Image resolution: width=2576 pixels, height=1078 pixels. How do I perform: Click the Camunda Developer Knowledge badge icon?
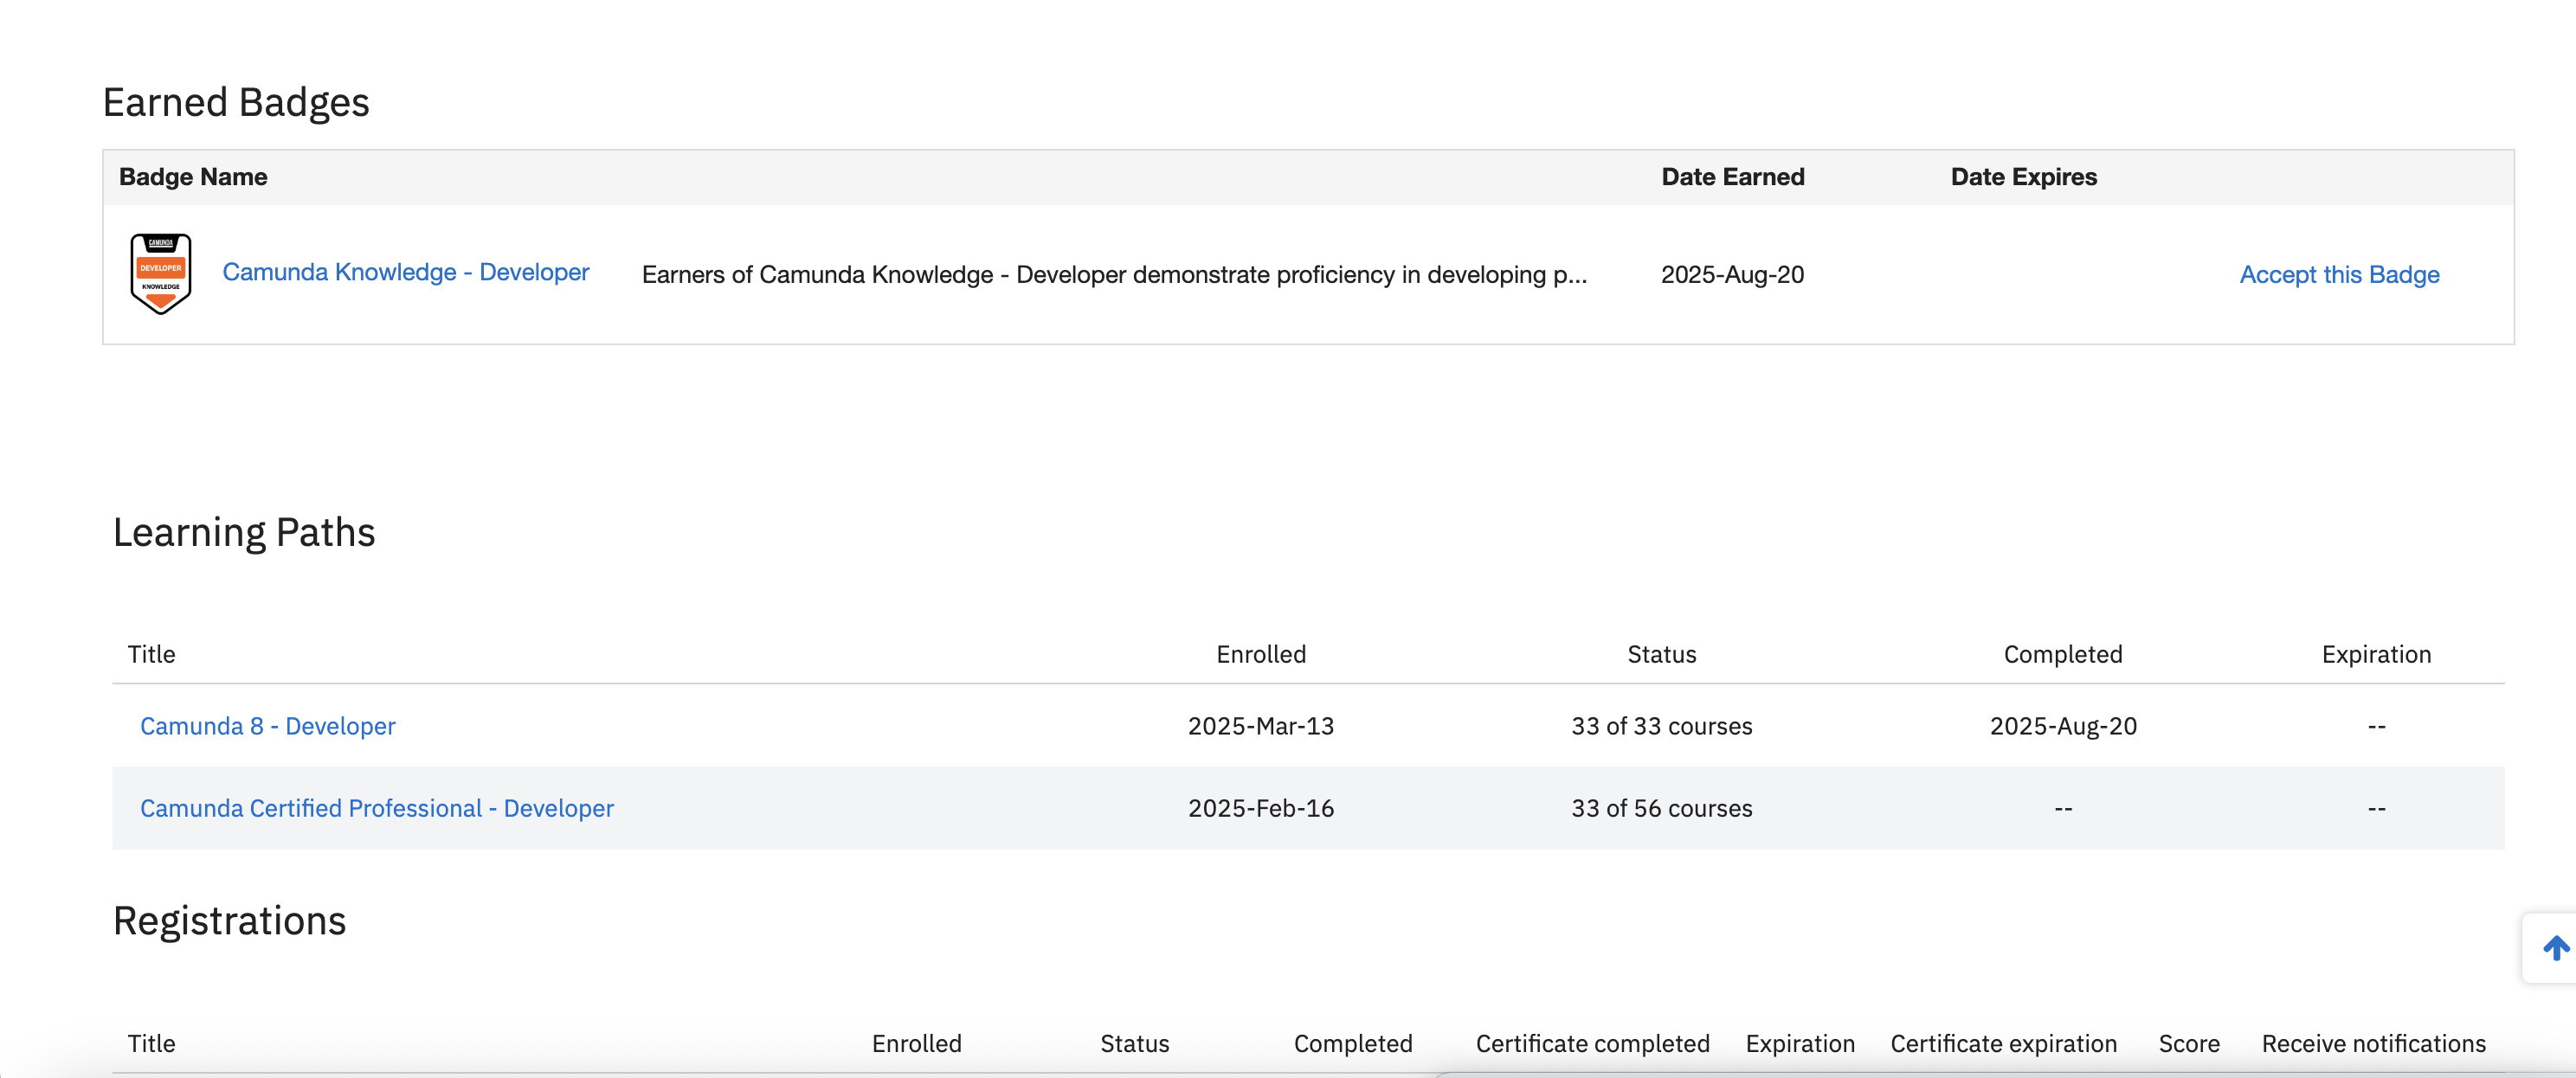[161, 273]
